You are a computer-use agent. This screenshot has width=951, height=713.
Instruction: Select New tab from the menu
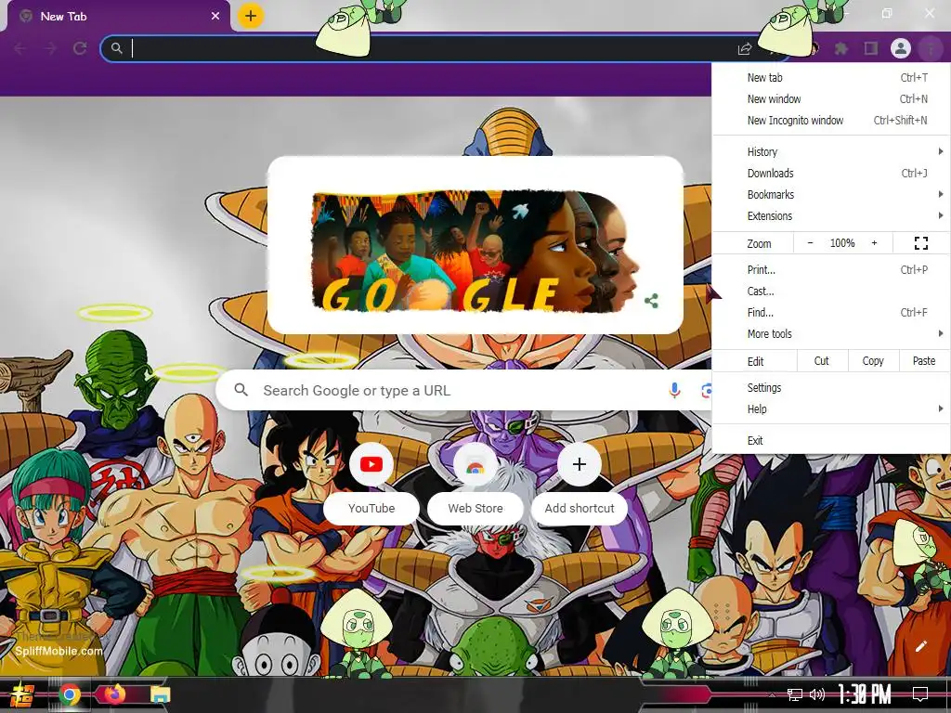click(831, 78)
